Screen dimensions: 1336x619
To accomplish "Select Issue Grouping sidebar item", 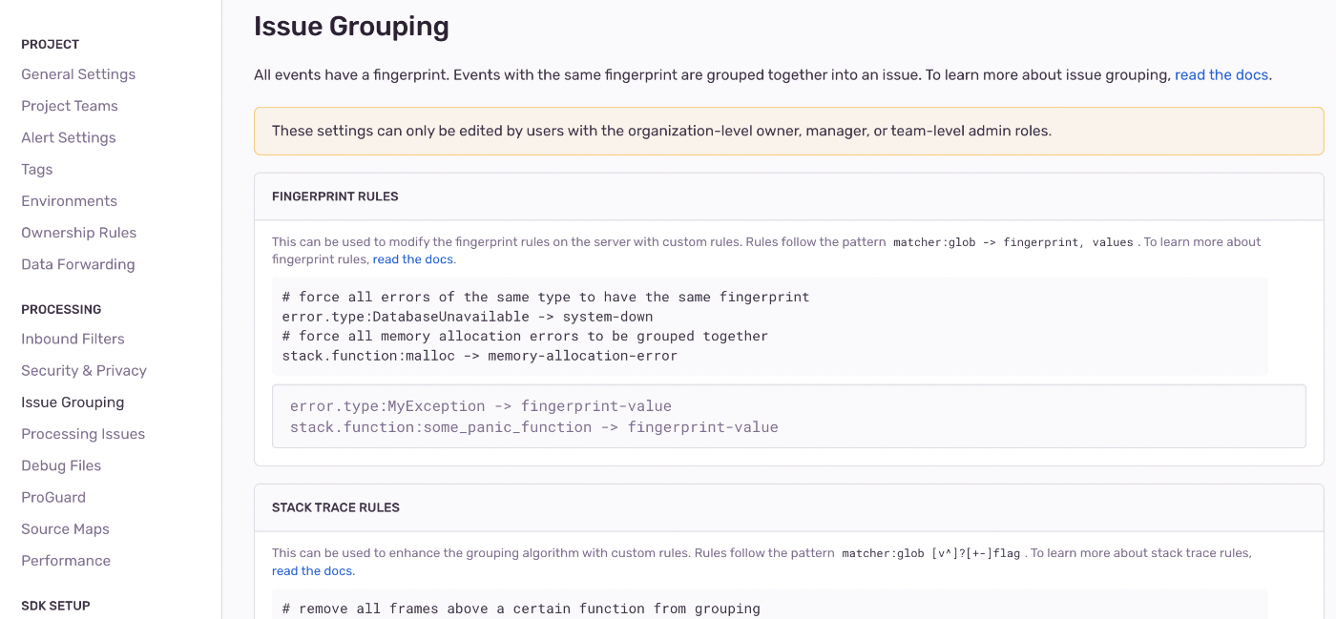I will [73, 402].
